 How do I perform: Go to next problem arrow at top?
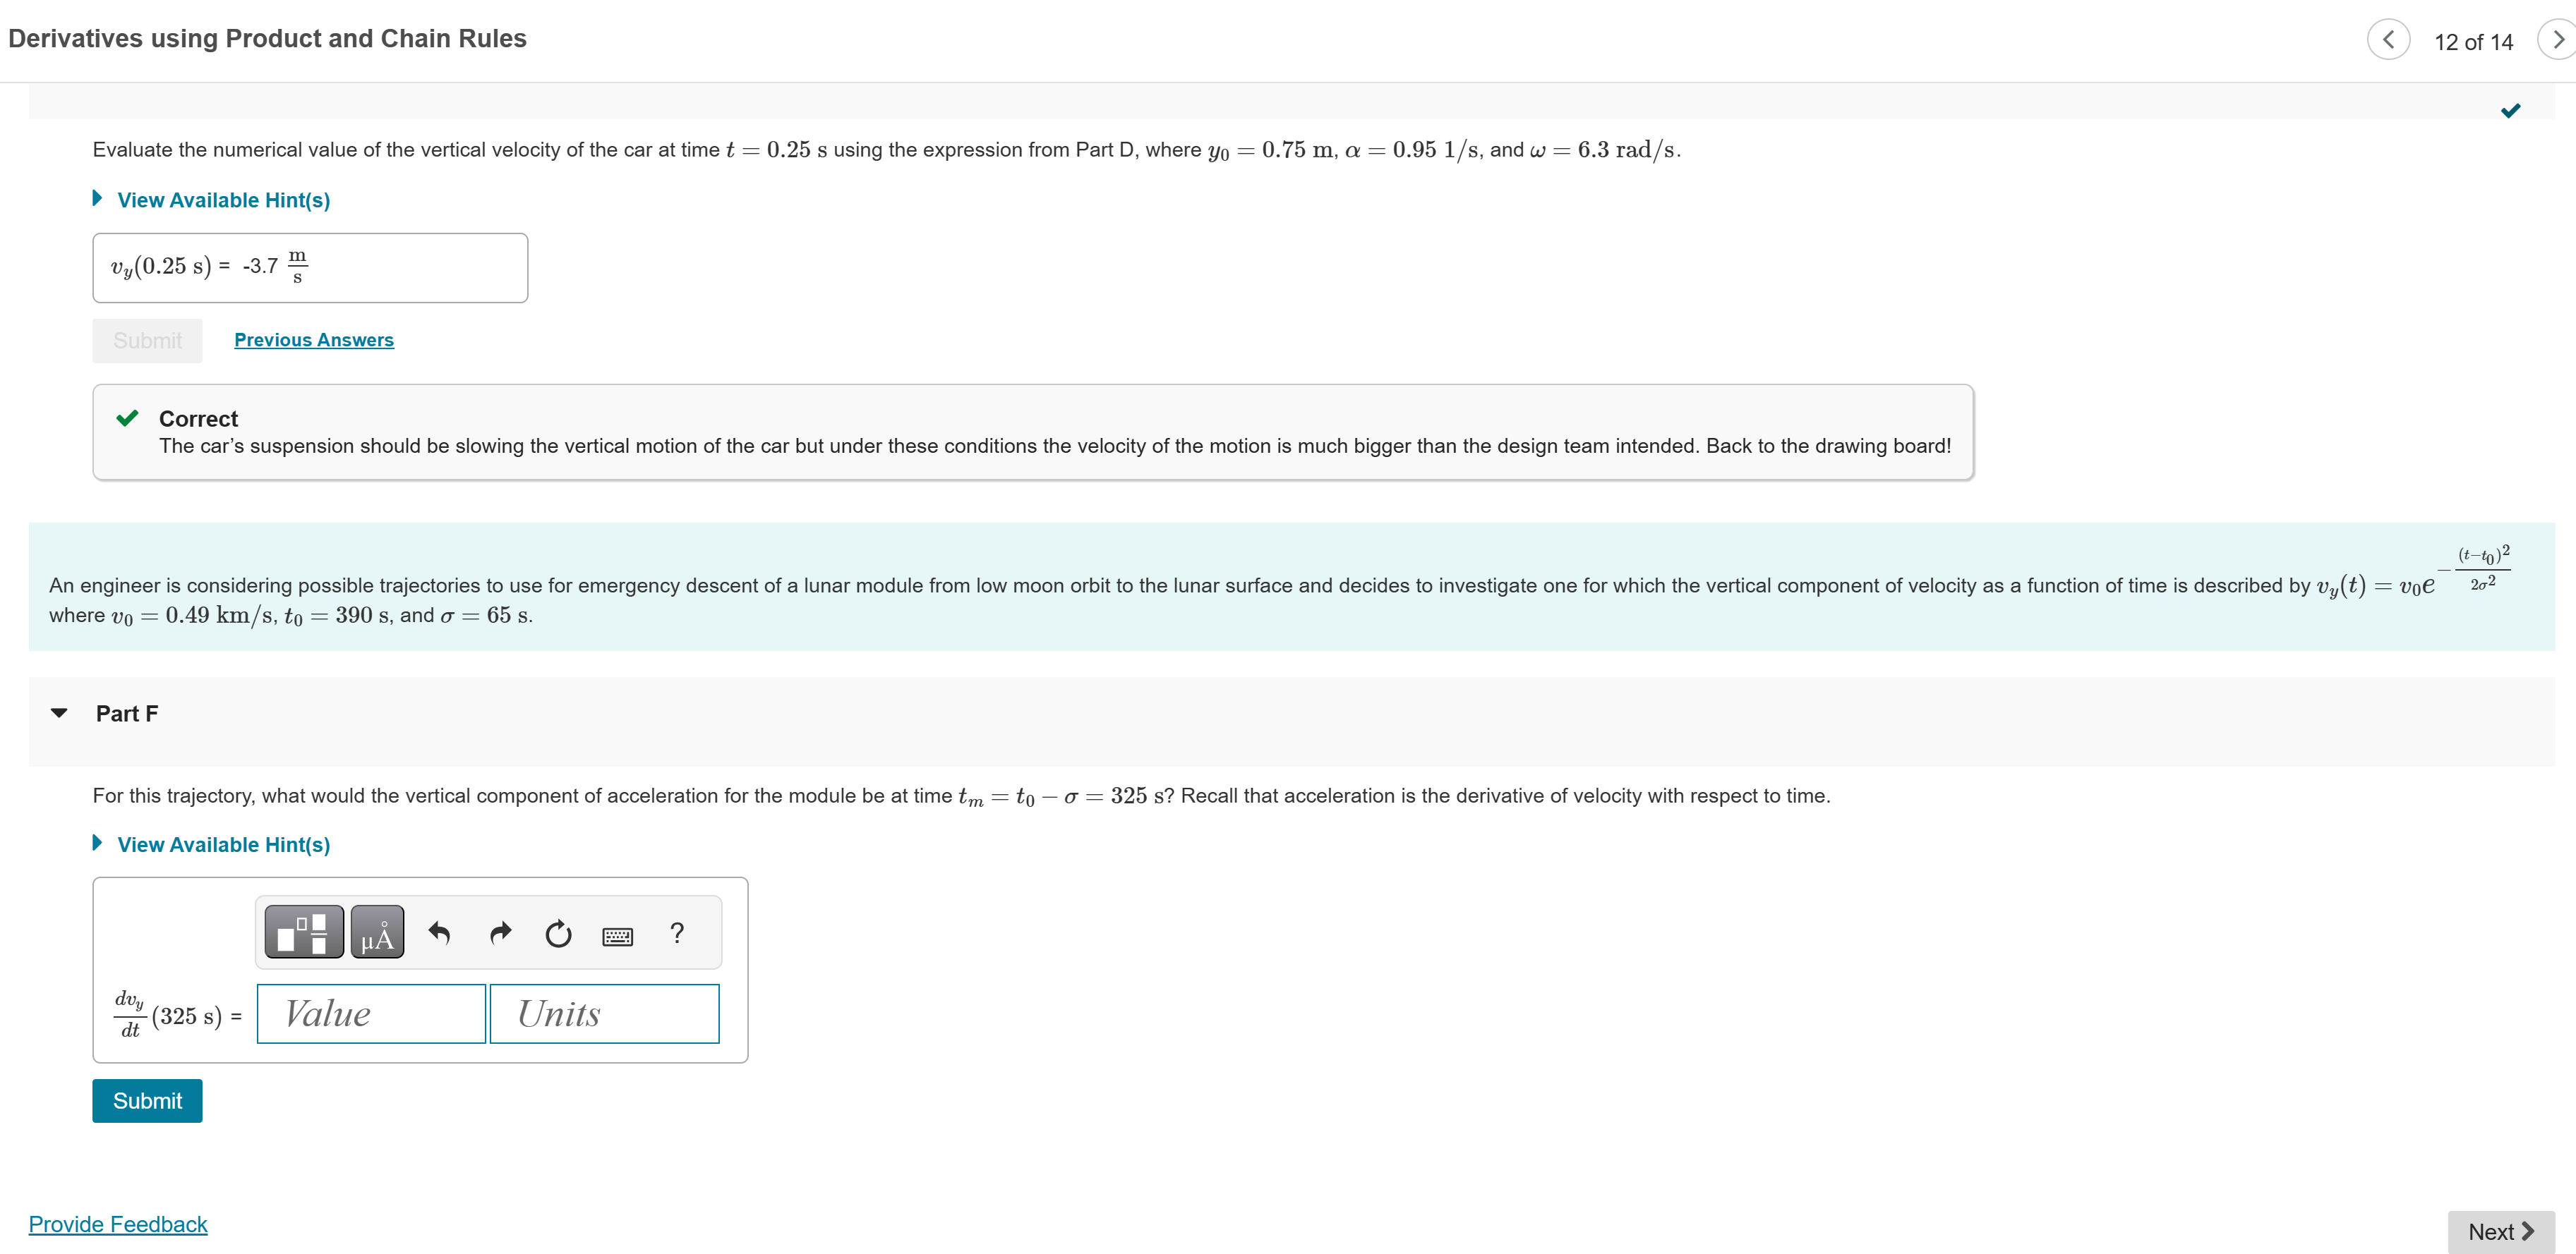click(2556, 40)
